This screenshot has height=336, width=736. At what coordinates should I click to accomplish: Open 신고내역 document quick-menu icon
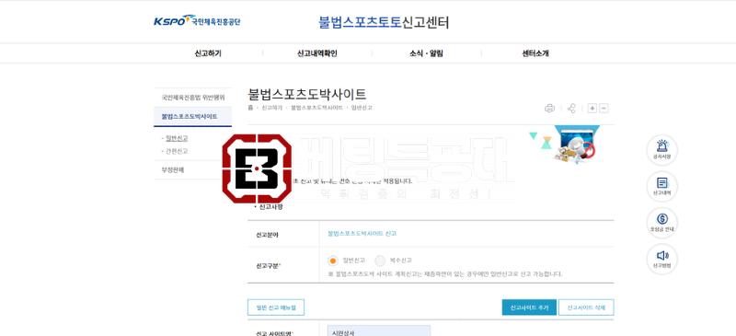click(x=661, y=187)
